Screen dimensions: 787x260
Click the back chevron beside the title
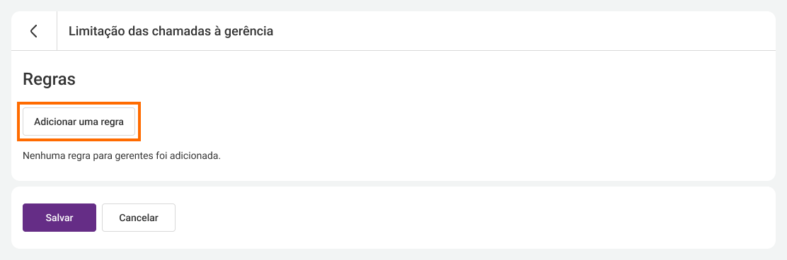(x=34, y=31)
